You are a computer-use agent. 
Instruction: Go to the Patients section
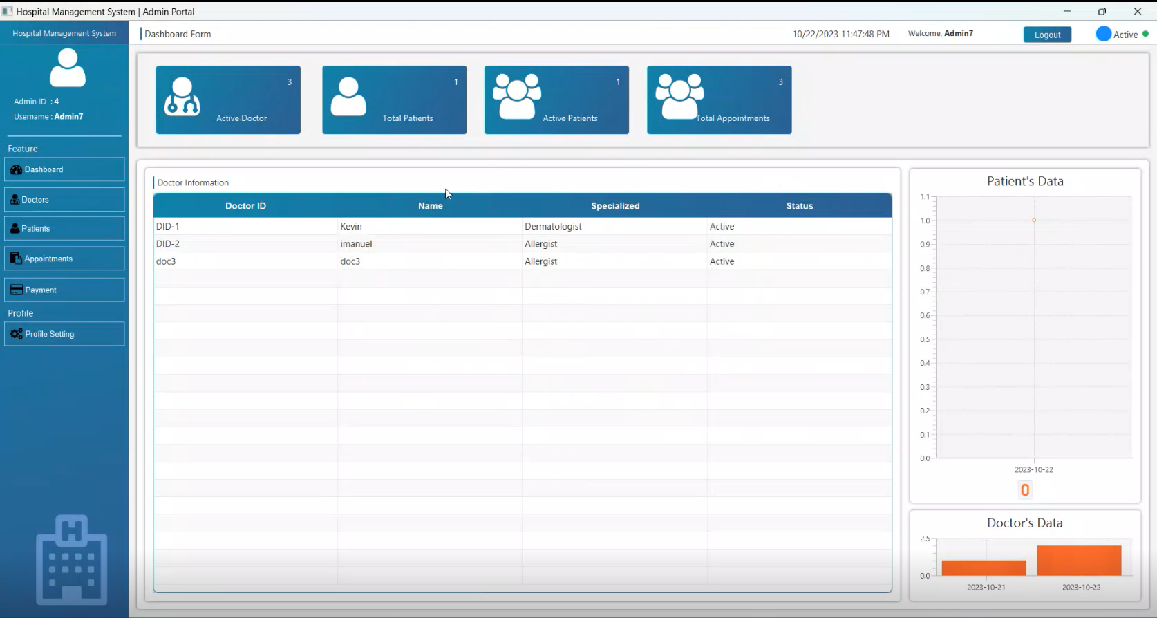tap(64, 229)
